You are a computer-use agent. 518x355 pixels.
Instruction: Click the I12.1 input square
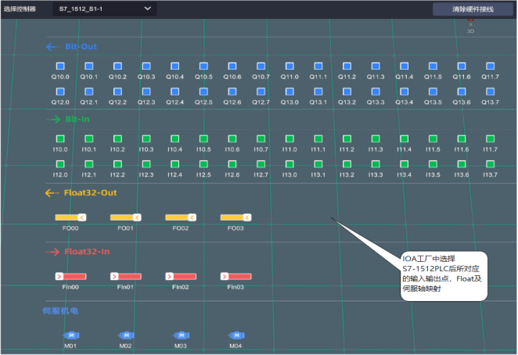tap(89, 164)
